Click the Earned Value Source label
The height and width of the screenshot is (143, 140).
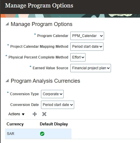click(x=51, y=68)
